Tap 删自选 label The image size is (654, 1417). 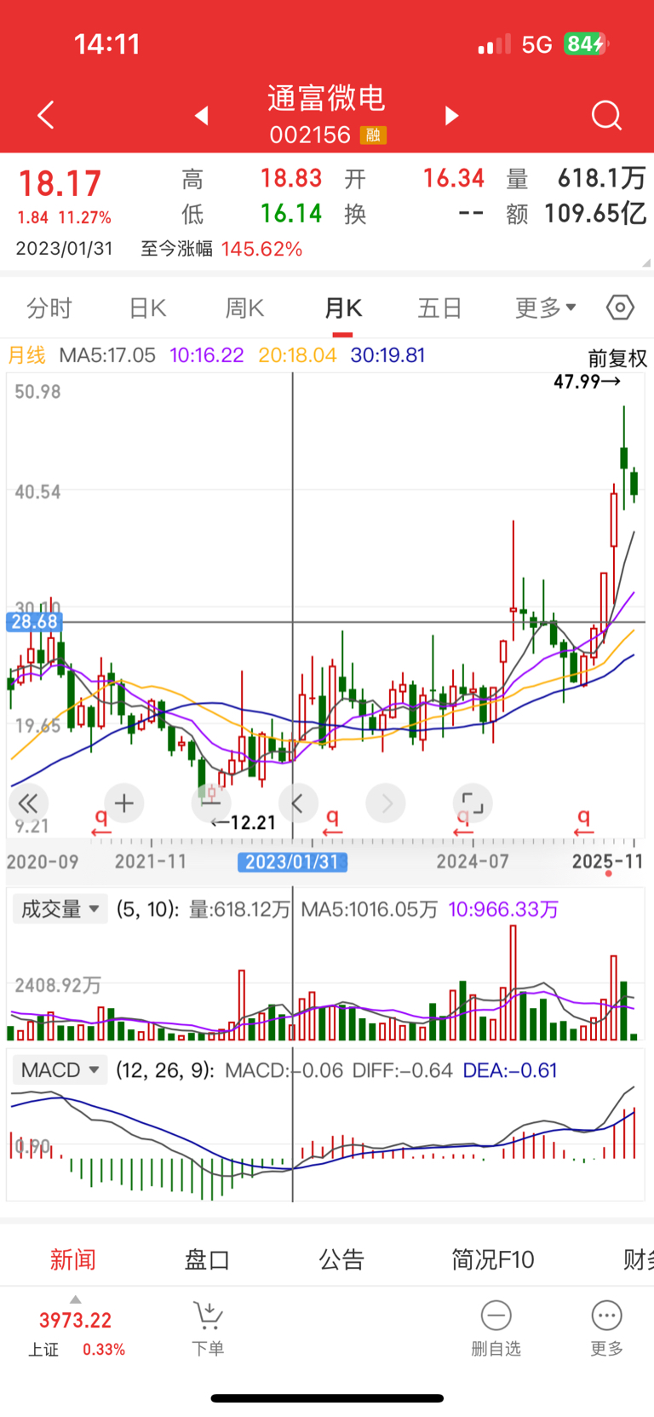(496, 1349)
